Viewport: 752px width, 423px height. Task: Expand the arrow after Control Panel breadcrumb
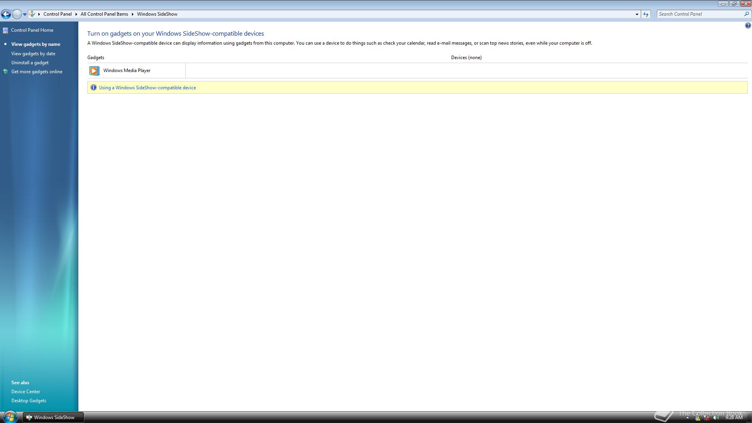[76, 14]
